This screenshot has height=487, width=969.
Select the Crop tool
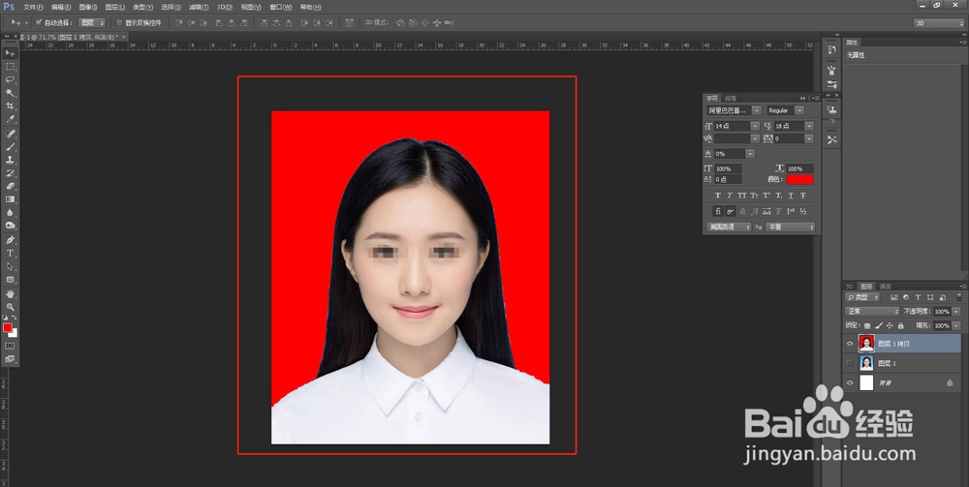tap(10, 107)
